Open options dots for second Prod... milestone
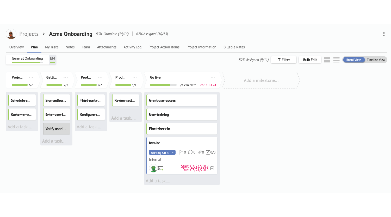The image size is (391, 217). [x=135, y=77]
